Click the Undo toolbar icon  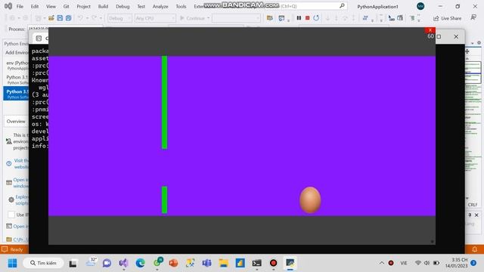tap(80, 18)
